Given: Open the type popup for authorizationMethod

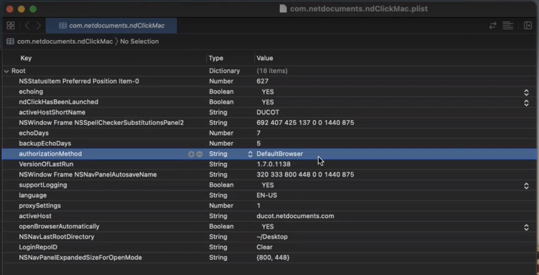Looking at the screenshot, I should click(x=250, y=154).
